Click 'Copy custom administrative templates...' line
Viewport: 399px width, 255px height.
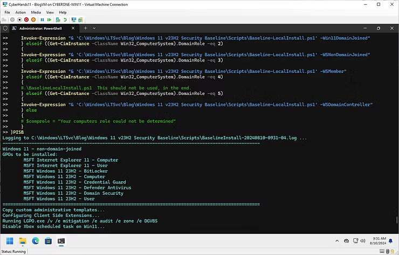(54, 210)
